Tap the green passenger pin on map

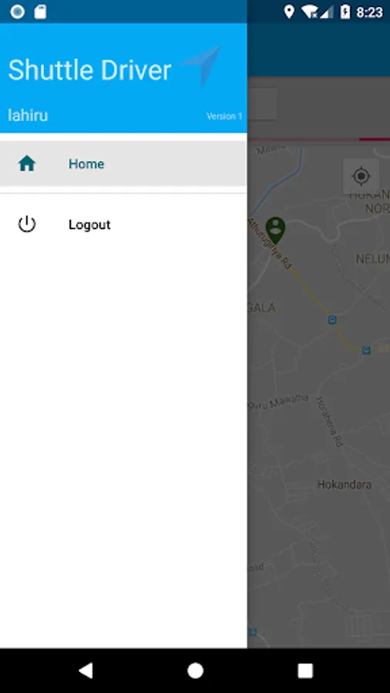click(275, 230)
